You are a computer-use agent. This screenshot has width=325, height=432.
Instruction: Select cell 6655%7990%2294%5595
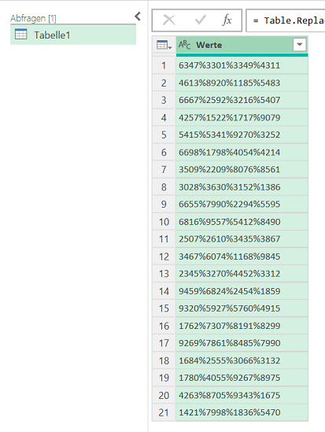click(242, 205)
